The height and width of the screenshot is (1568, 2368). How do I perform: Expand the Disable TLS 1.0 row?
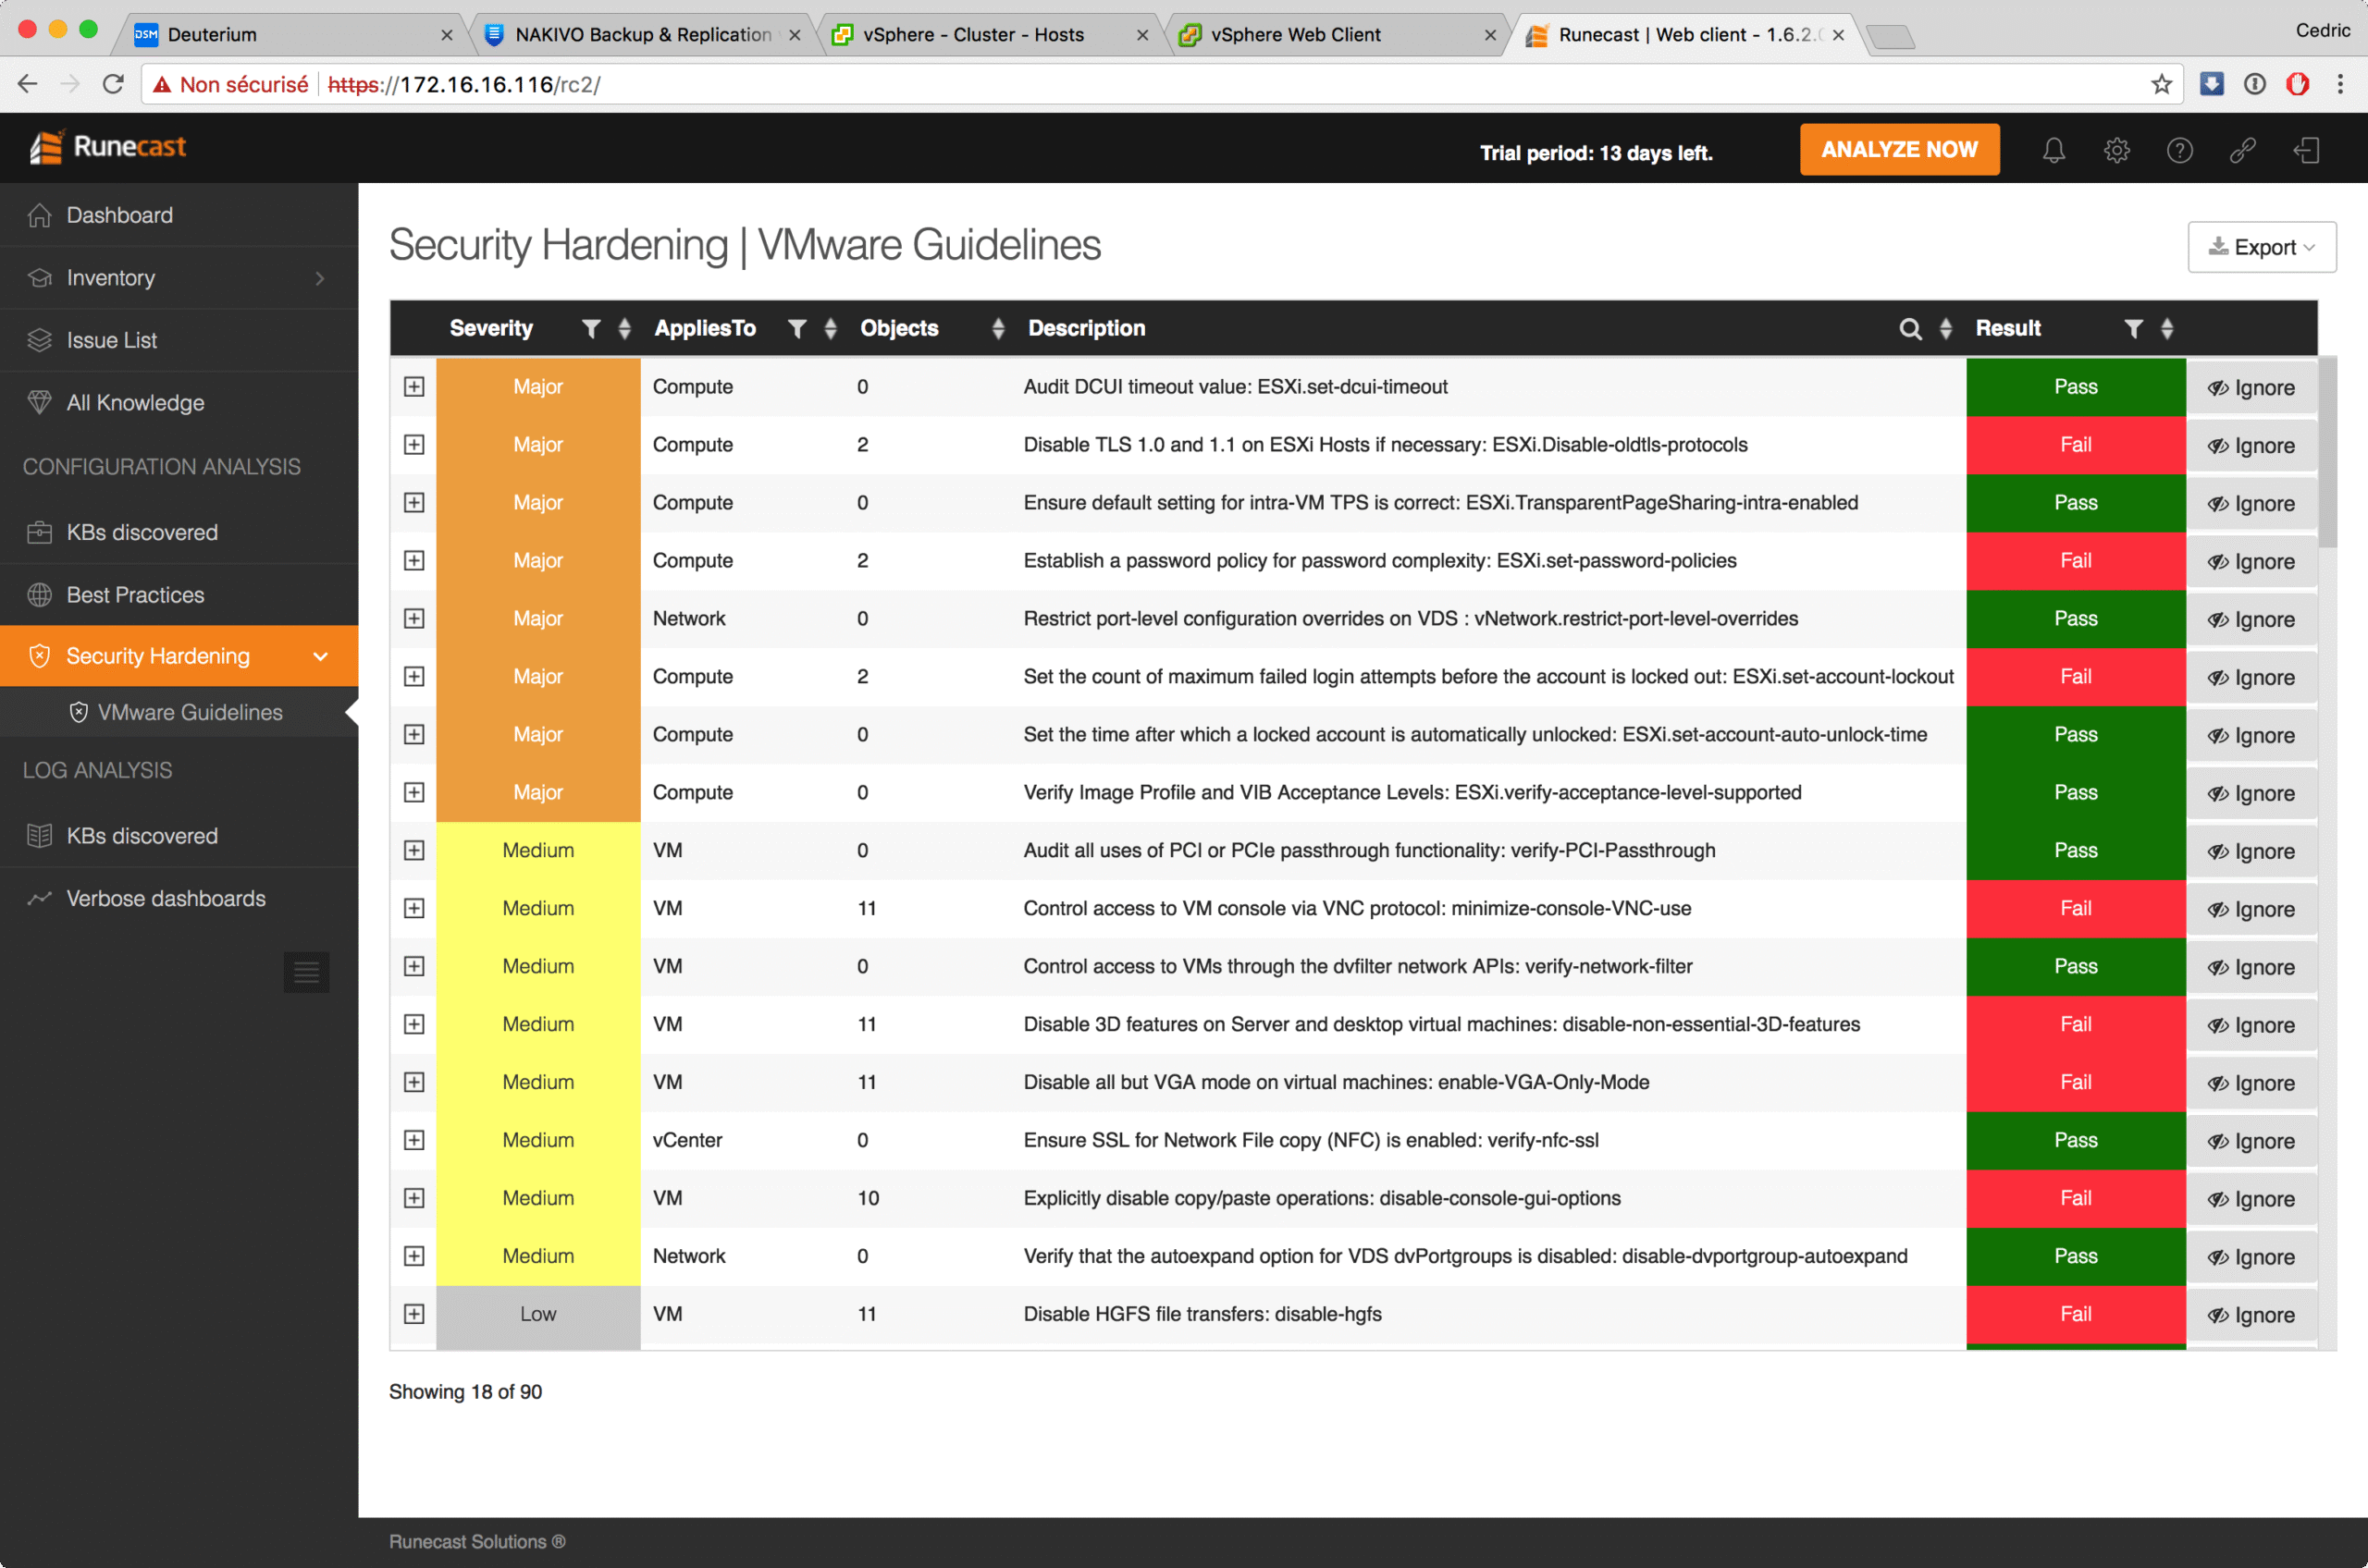414,445
